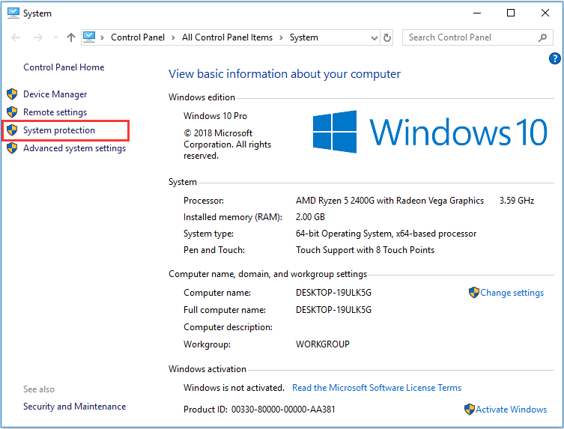564x429 pixels.
Task: Select the System breadcrumb item
Action: click(304, 37)
